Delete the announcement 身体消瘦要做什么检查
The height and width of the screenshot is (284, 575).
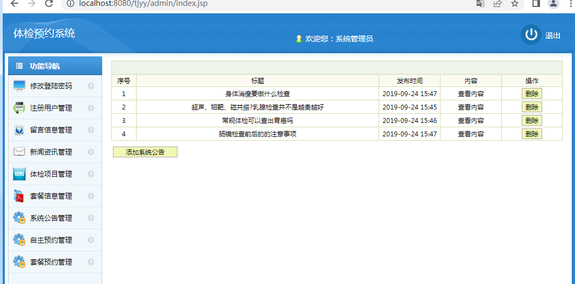click(x=531, y=93)
